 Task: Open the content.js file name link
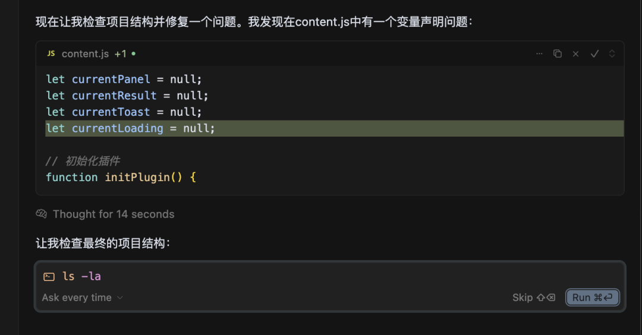85,53
